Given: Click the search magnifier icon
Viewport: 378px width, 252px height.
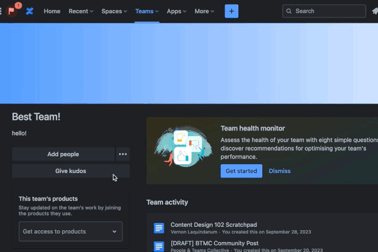Looking at the screenshot, I should pos(289,11).
